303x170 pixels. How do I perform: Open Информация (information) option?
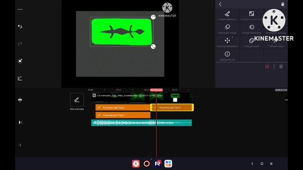click(x=227, y=56)
